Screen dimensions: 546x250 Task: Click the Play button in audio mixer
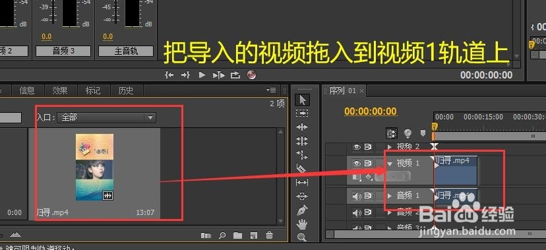pos(202,75)
